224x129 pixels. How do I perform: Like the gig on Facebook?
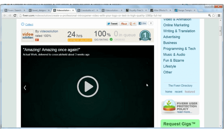142,23
